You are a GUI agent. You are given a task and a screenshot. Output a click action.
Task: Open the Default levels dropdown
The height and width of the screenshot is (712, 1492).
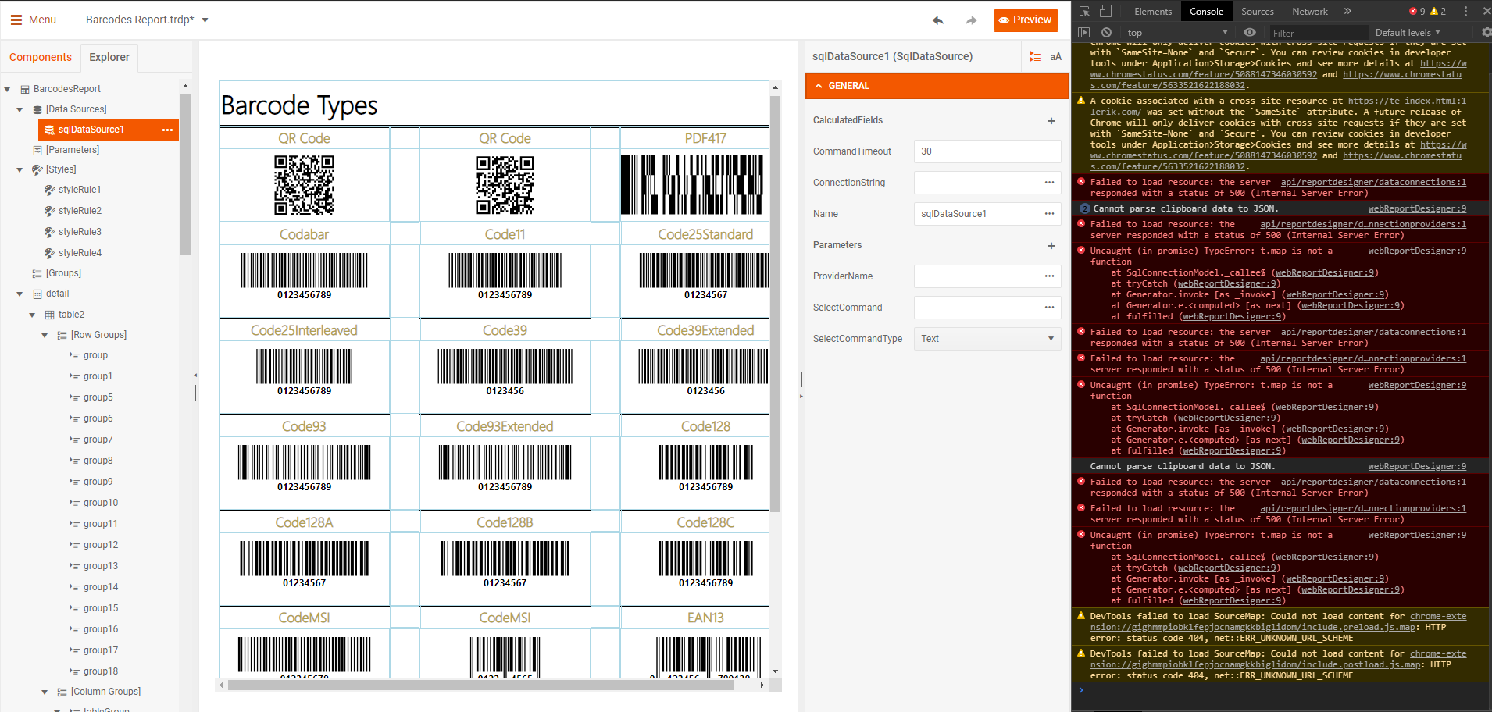(x=1408, y=32)
